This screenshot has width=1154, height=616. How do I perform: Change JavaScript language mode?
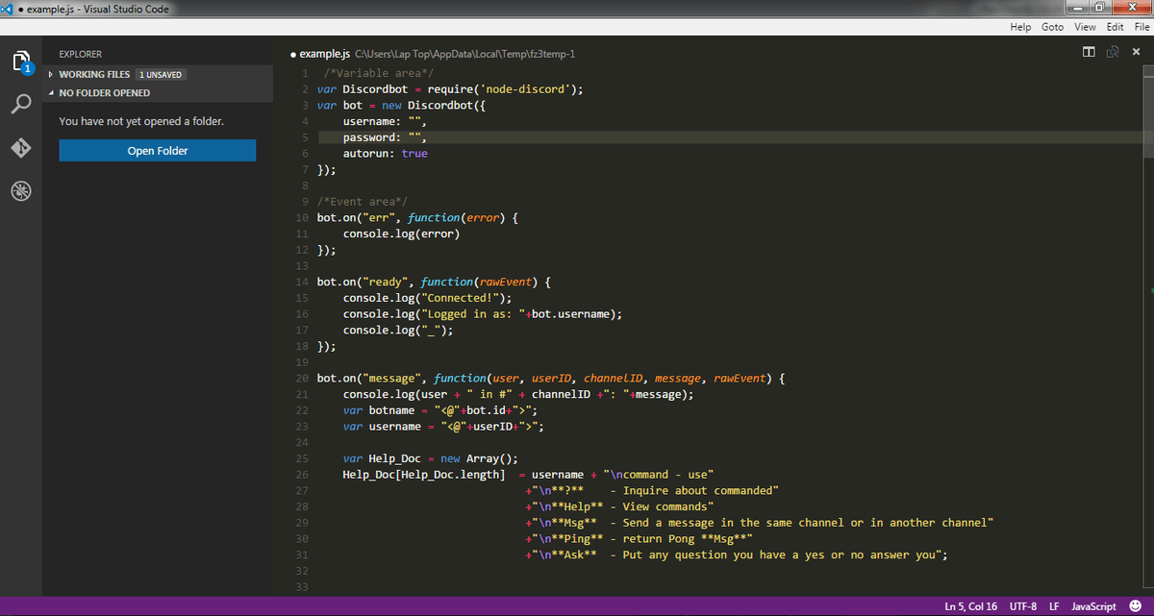[1093, 606]
